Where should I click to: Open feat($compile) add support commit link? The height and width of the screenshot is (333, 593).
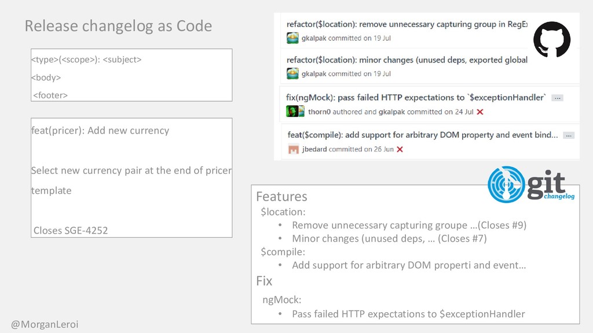pyautogui.click(x=422, y=135)
